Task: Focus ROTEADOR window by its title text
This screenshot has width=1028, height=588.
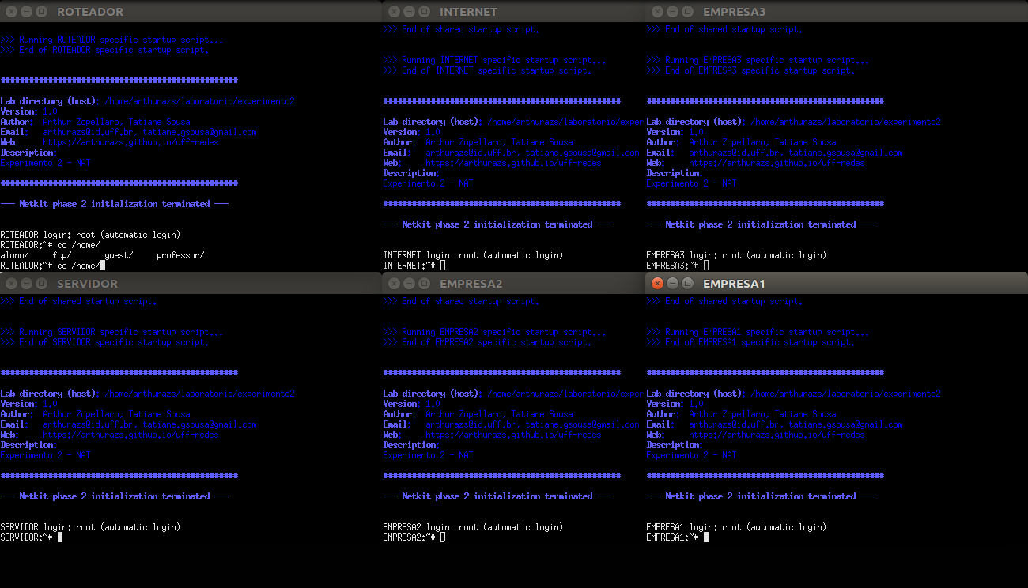Action: click(x=90, y=12)
